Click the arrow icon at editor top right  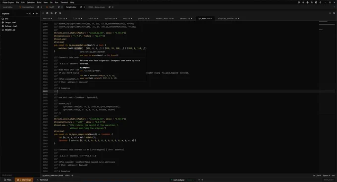tap(330, 13)
